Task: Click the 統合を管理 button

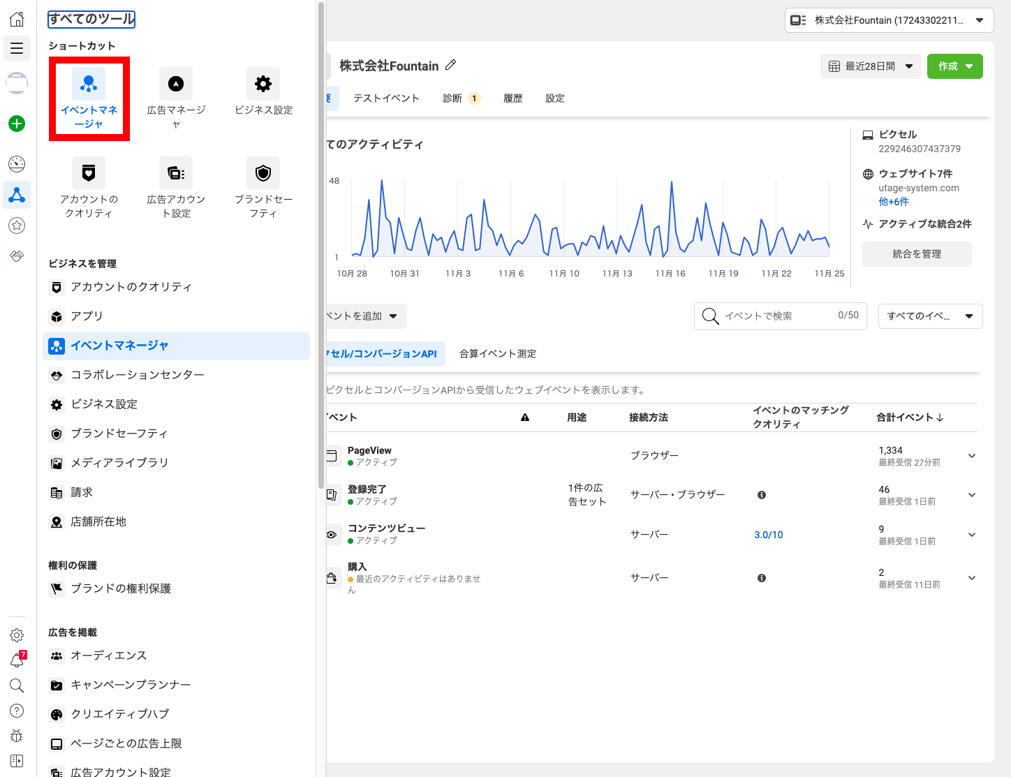Action: [917, 254]
